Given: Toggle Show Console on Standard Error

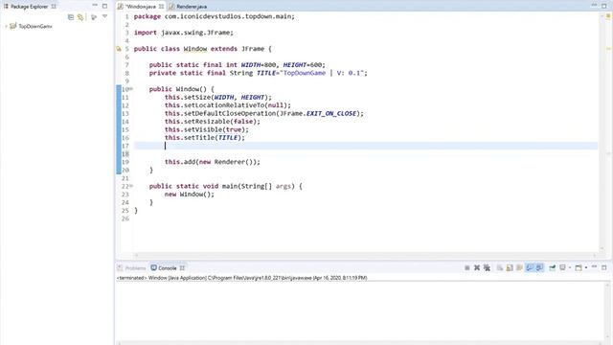Looking at the screenshot, I should pyautogui.click(x=539, y=268).
